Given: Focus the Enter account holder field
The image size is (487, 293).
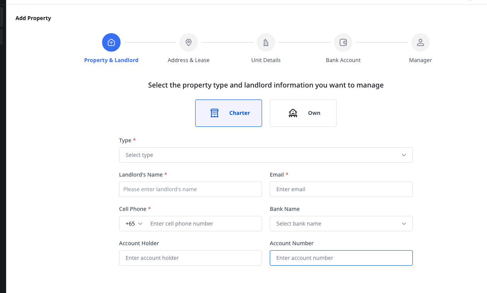Looking at the screenshot, I should 191,258.
